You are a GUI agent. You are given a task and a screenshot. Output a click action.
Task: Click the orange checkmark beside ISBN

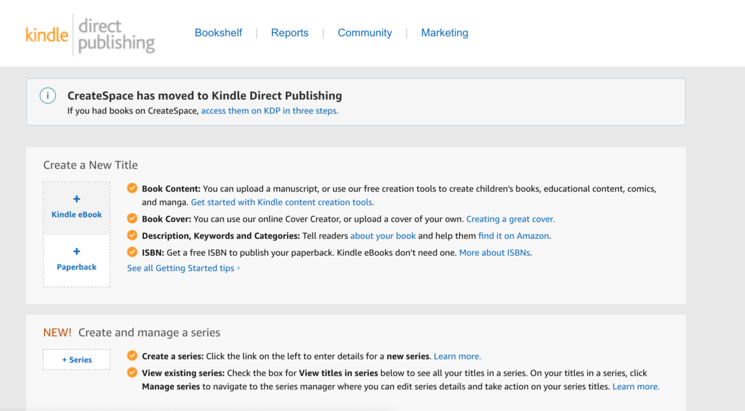132,252
